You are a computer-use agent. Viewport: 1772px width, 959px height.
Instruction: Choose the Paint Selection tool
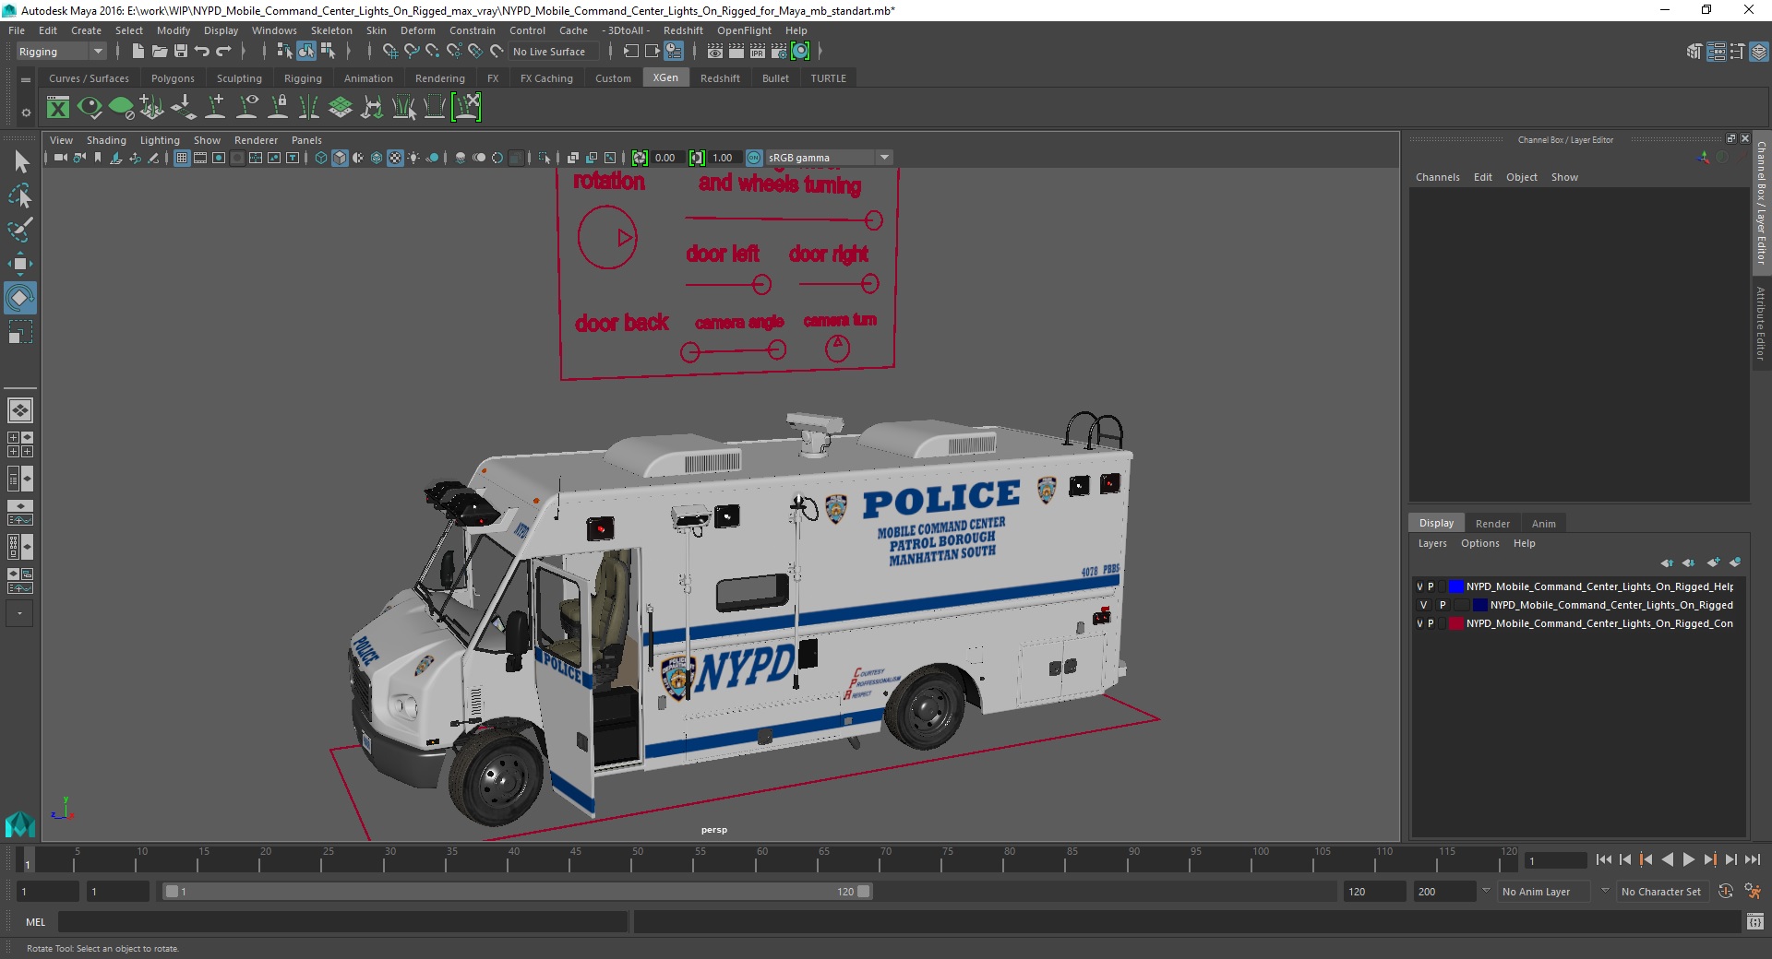tap(20, 229)
